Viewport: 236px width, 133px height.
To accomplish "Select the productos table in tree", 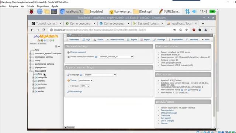I will pos(42,84).
